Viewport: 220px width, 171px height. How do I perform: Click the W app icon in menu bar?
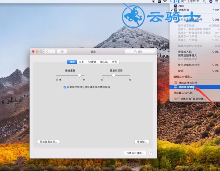pos(159,1)
